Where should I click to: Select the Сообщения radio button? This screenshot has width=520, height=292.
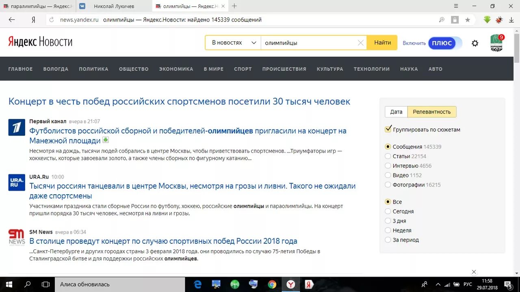click(388, 146)
